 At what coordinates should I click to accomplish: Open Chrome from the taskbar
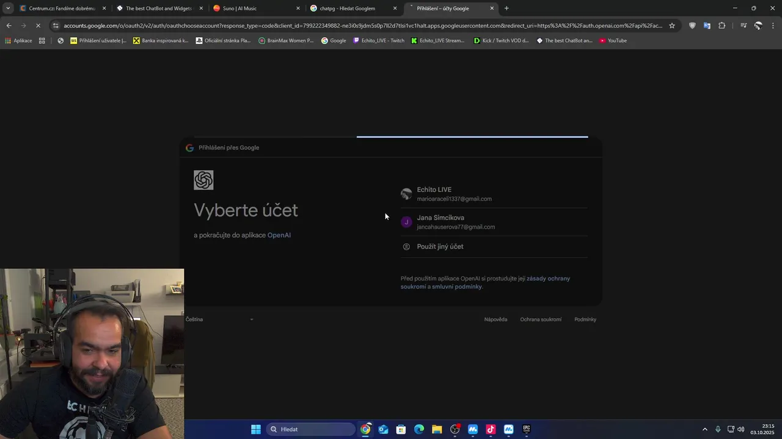pyautogui.click(x=365, y=429)
